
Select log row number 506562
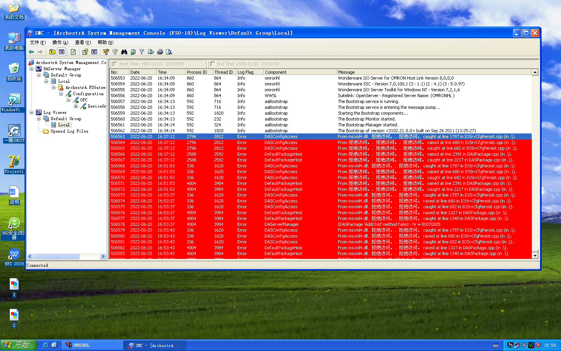[x=321, y=131]
